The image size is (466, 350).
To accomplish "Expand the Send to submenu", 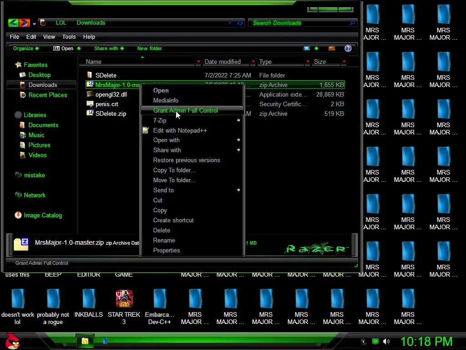I will 192,190.
